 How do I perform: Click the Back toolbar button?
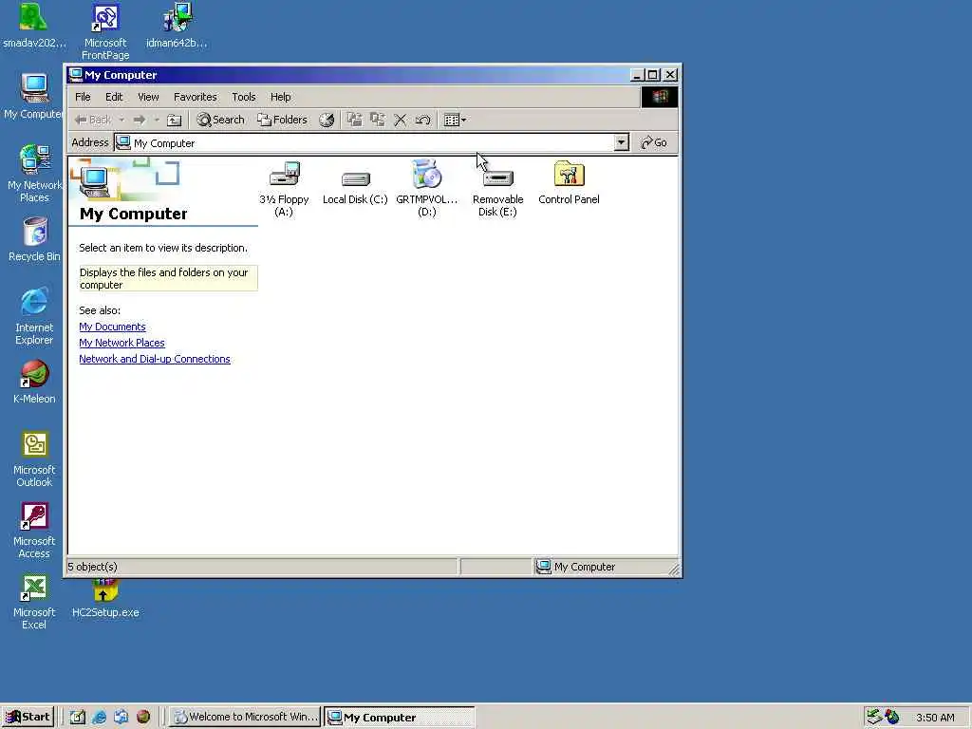point(93,120)
